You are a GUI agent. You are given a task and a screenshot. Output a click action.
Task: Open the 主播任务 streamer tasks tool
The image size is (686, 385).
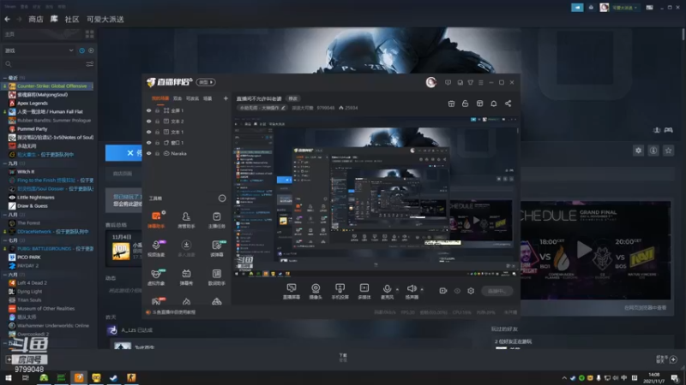tap(217, 220)
